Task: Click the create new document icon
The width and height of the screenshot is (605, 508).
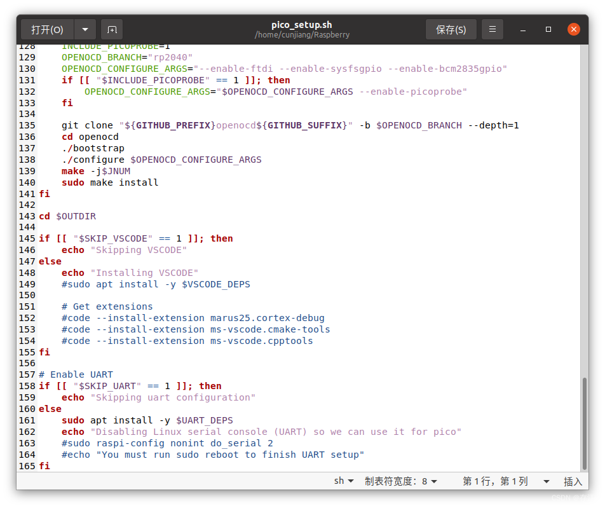Action: click(111, 29)
